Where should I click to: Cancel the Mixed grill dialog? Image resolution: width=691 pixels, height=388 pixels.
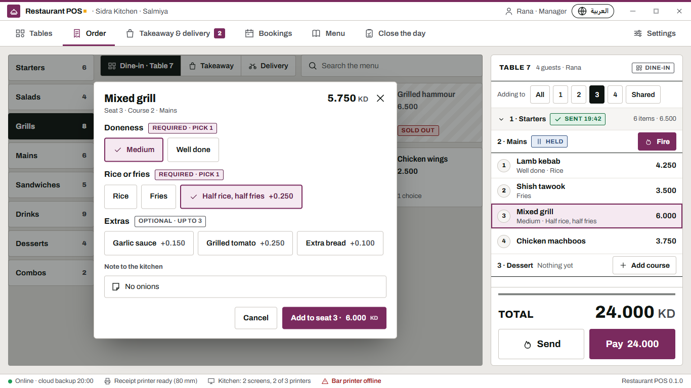[256, 318]
